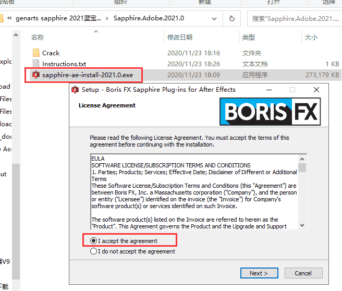Image resolution: width=342 pixels, height=291 pixels.
Task: Click the 273,179 KB size cell
Action: coord(322,75)
